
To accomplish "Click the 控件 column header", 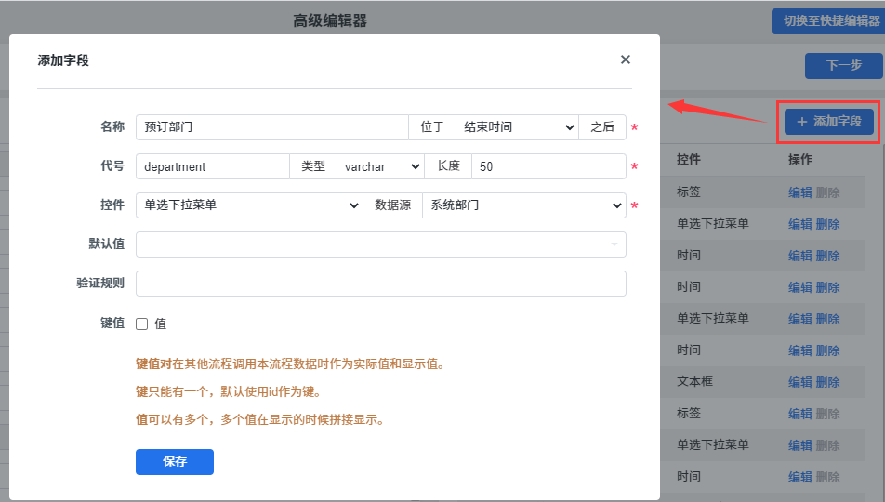I will [x=689, y=159].
